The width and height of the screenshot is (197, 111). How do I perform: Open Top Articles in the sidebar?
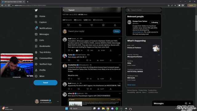[x=43, y=52]
